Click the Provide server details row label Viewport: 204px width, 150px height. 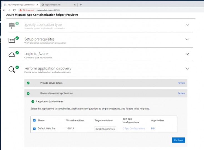tap(51, 83)
